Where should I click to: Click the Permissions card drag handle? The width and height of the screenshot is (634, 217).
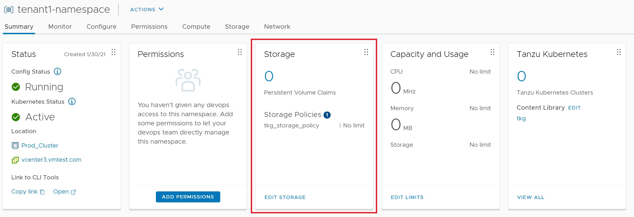[x=240, y=52]
